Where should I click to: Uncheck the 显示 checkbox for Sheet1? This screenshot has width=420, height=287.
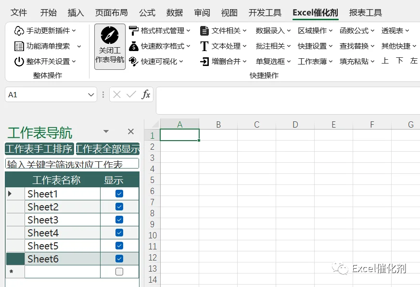coord(119,194)
